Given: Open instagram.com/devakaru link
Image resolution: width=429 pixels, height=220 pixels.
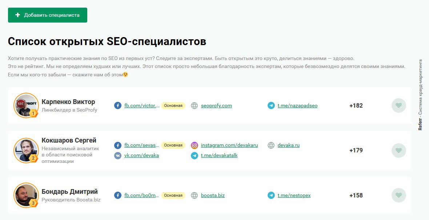Looking at the screenshot, I should tap(229, 145).
